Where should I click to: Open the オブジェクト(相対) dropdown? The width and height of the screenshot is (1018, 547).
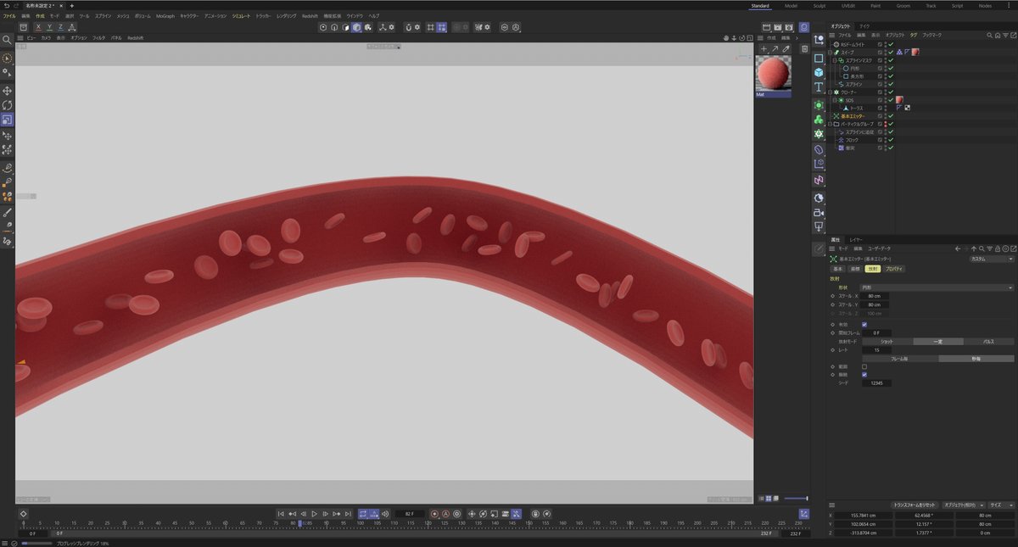coord(965,505)
